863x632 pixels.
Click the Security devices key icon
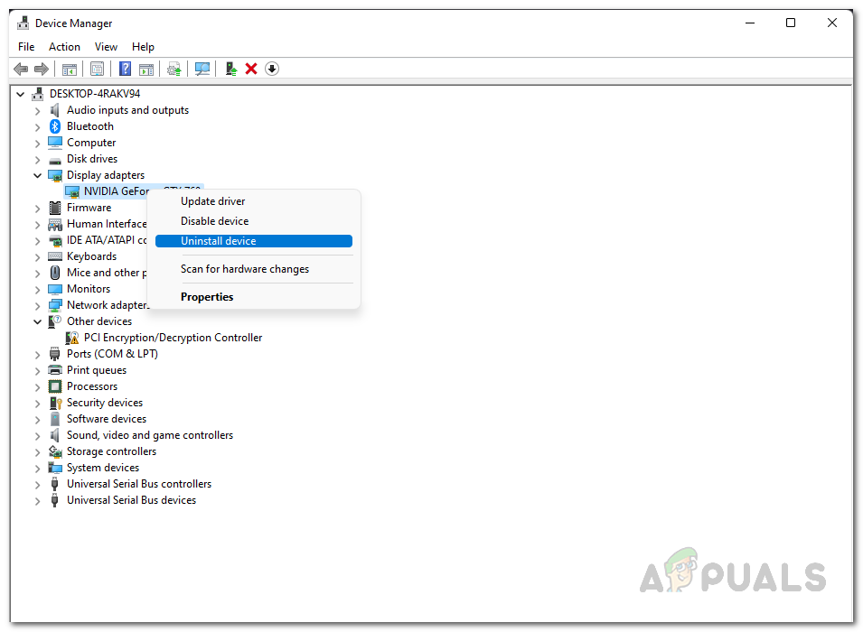click(x=55, y=403)
